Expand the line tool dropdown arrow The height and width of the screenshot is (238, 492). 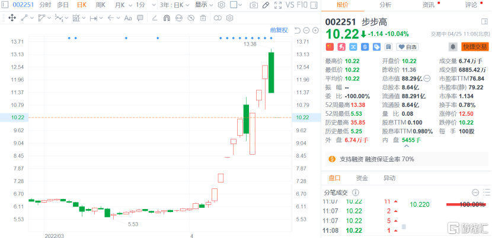(x=31, y=18)
